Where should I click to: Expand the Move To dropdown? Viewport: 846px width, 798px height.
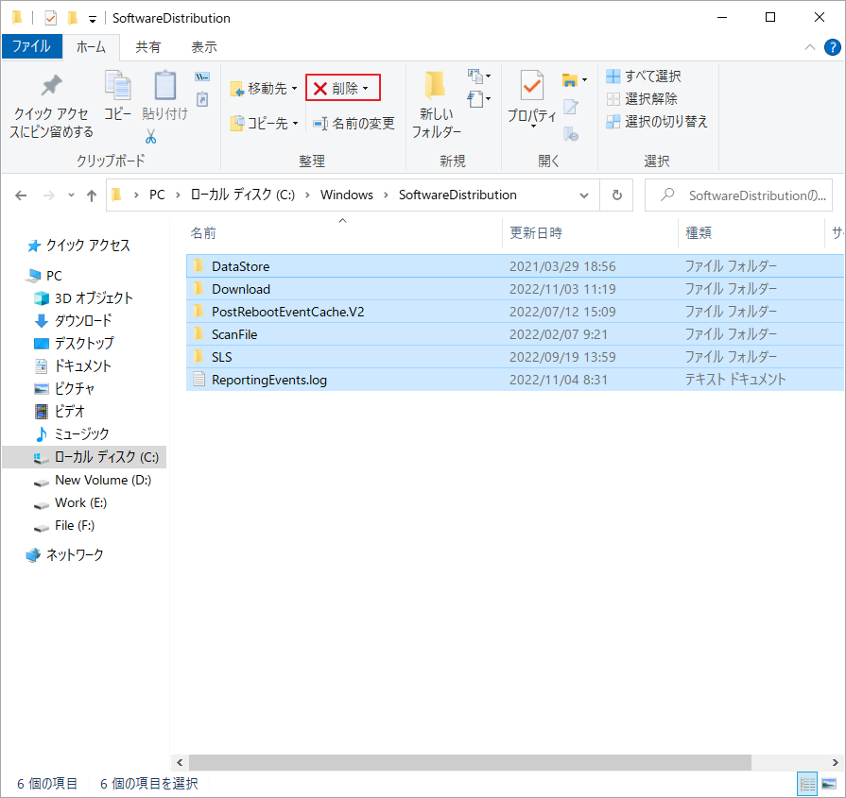294,89
